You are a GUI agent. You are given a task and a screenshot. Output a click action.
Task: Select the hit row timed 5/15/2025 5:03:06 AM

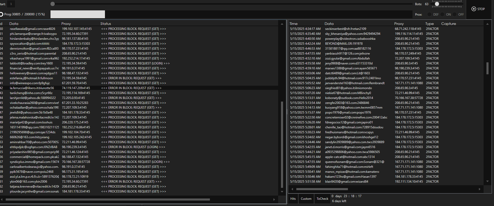(386, 73)
